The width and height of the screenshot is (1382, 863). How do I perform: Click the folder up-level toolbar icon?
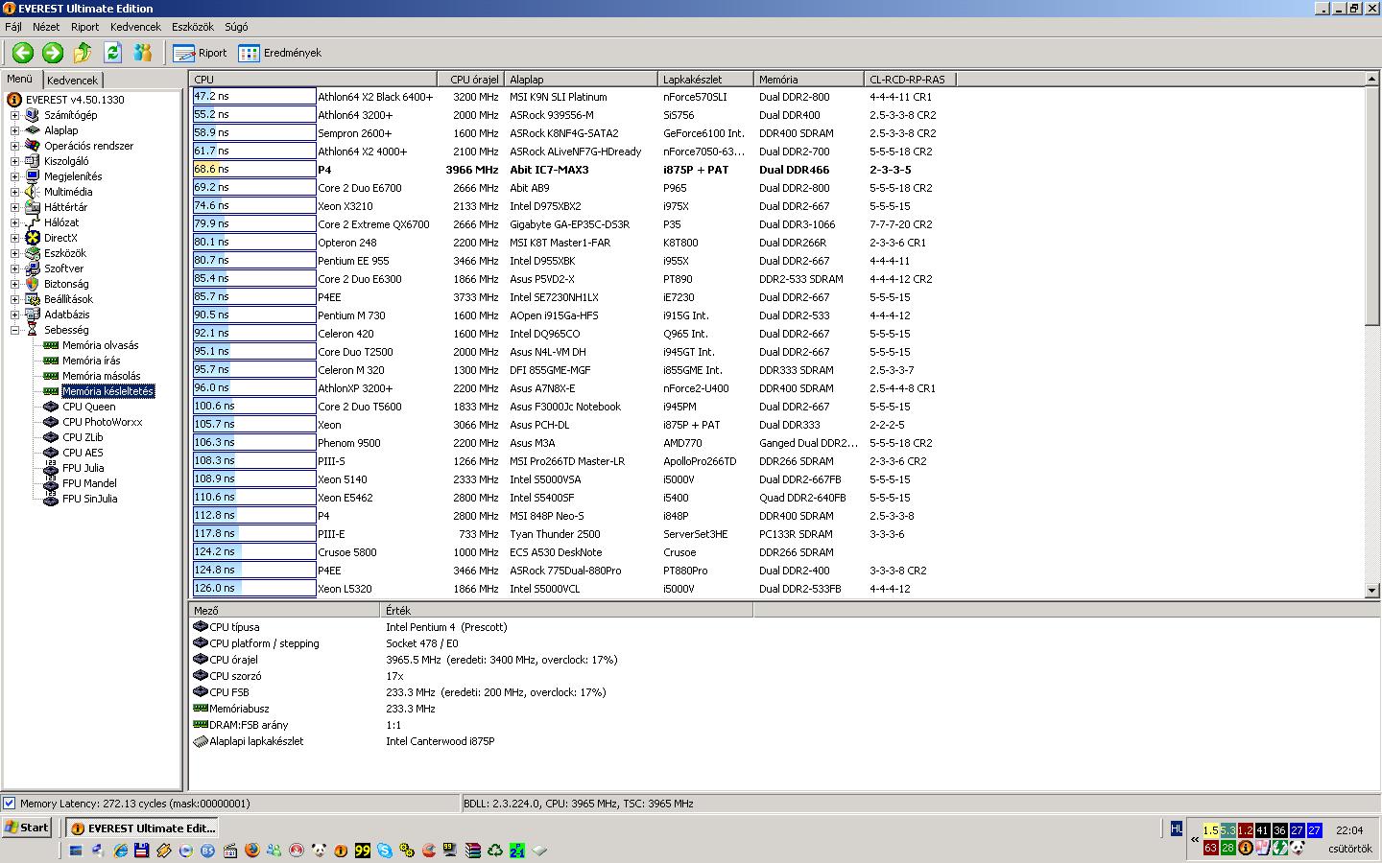click(83, 53)
